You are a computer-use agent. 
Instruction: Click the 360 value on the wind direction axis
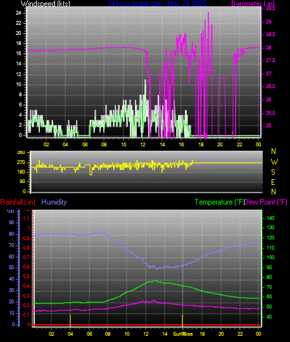click(x=21, y=152)
